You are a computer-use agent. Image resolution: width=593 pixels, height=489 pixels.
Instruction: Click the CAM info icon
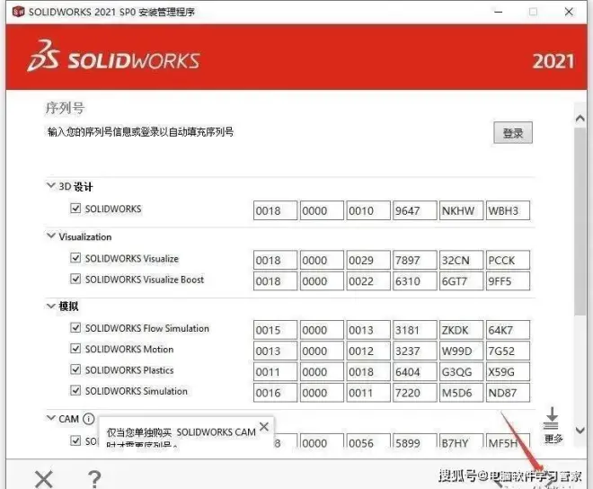(x=88, y=419)
